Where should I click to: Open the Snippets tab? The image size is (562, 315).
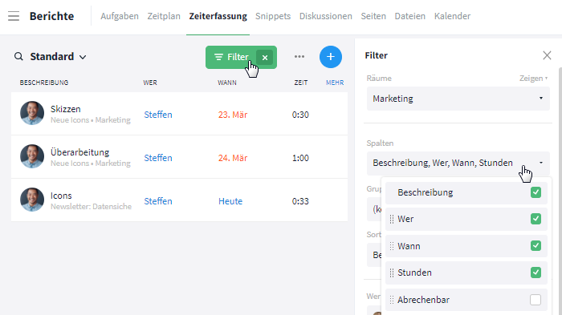273,16
